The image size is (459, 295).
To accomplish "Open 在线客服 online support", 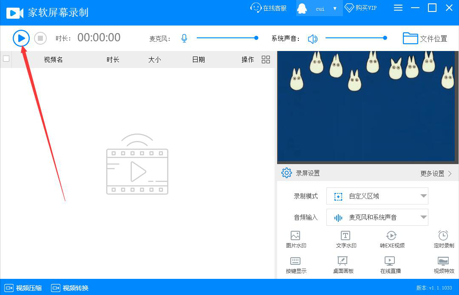I will click(x=269, y=8).
